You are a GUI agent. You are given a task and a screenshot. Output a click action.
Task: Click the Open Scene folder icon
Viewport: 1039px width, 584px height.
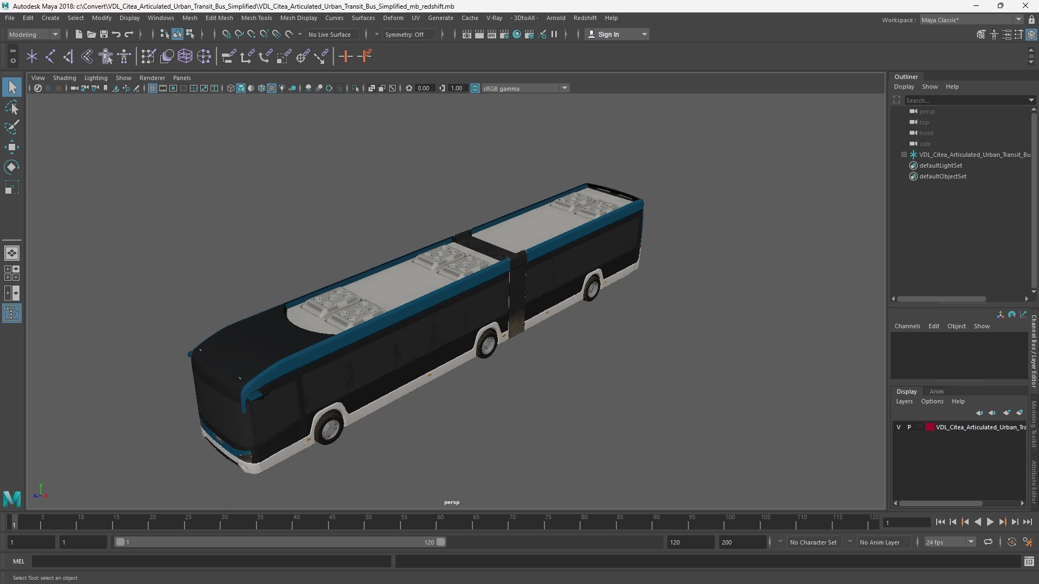(91, 34)
